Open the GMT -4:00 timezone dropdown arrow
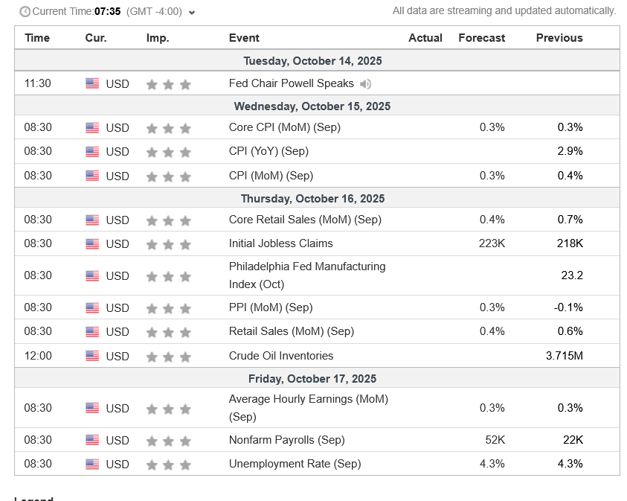This screenshot has width=627, height=501. [192, 13]
